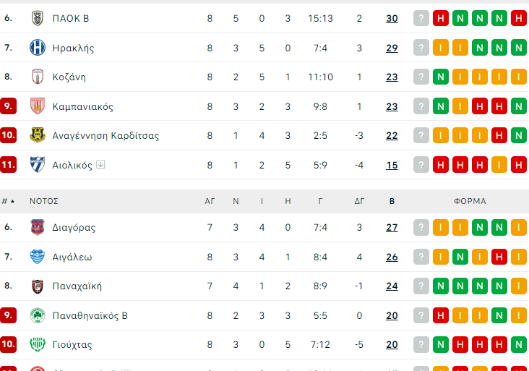Image resolution: width=529 pixels, height=371 pixels.
Task: Open the Αιγάλεω team page link
Action: (72, 257)
